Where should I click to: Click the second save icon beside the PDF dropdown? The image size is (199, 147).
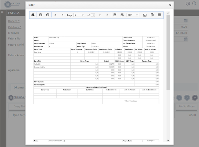(x=122, y=15)
